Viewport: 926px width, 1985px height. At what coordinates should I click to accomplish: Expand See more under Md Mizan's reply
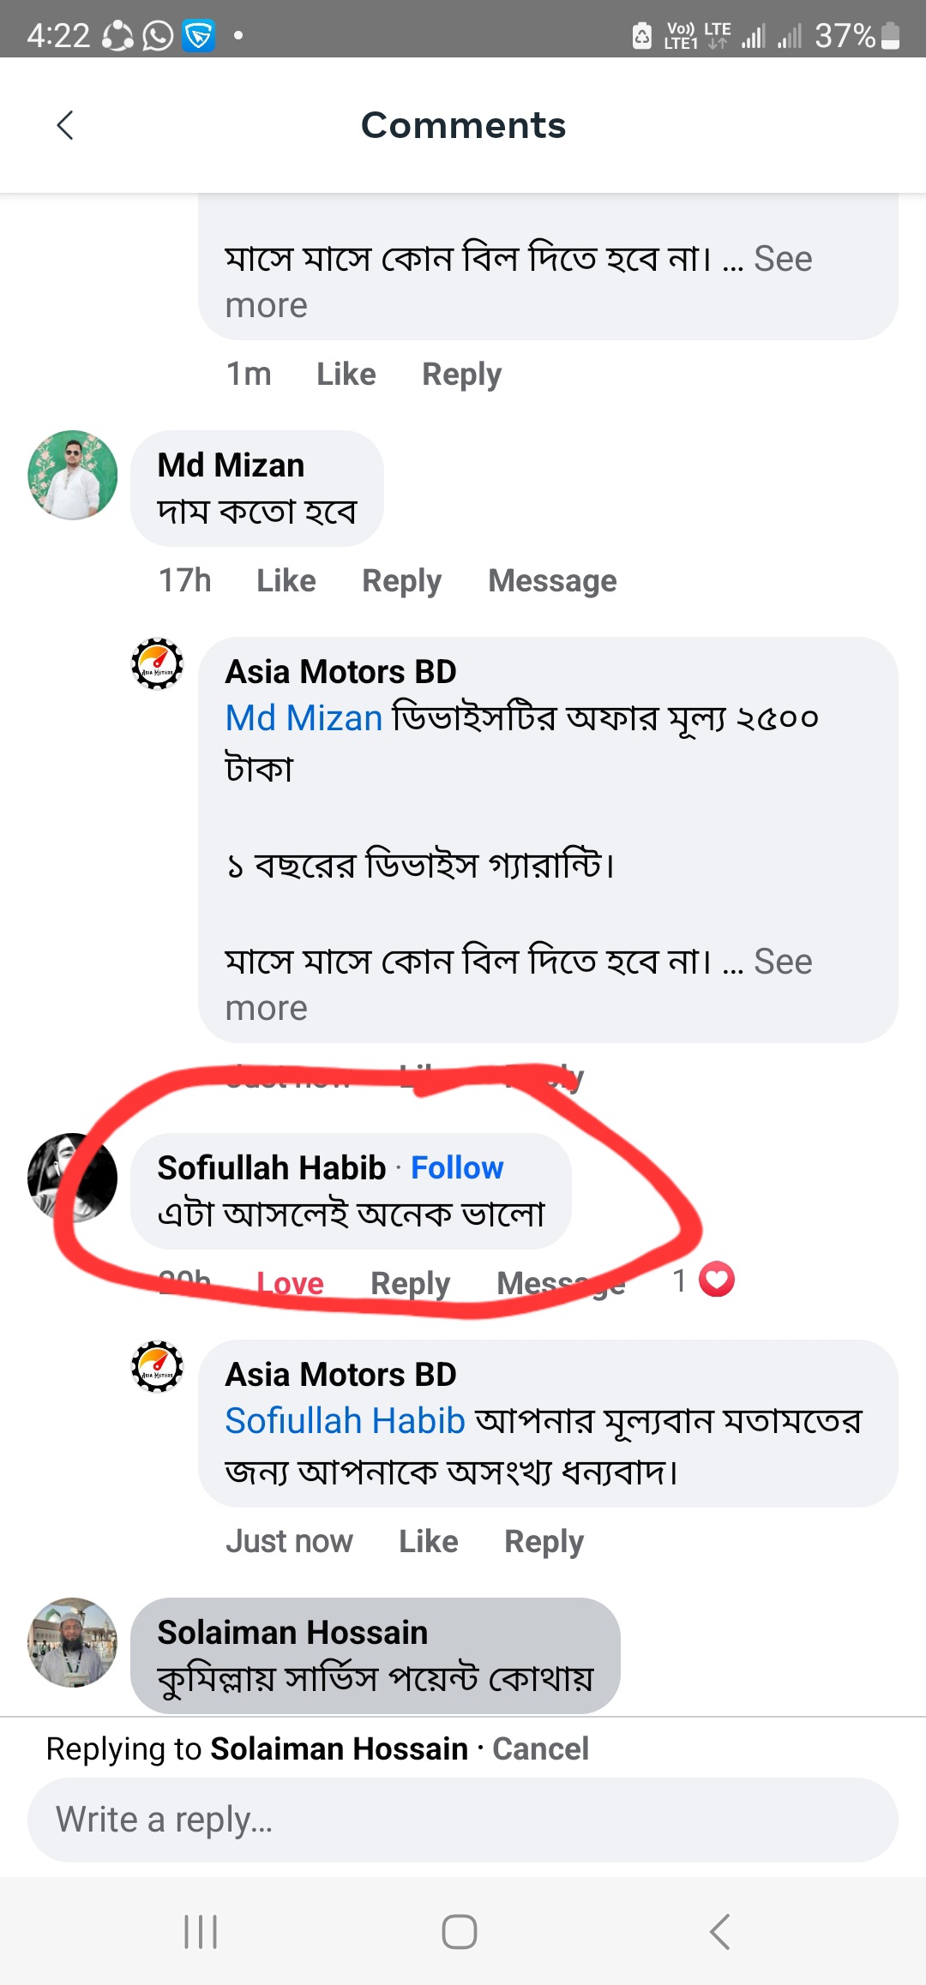pos(782,963)
